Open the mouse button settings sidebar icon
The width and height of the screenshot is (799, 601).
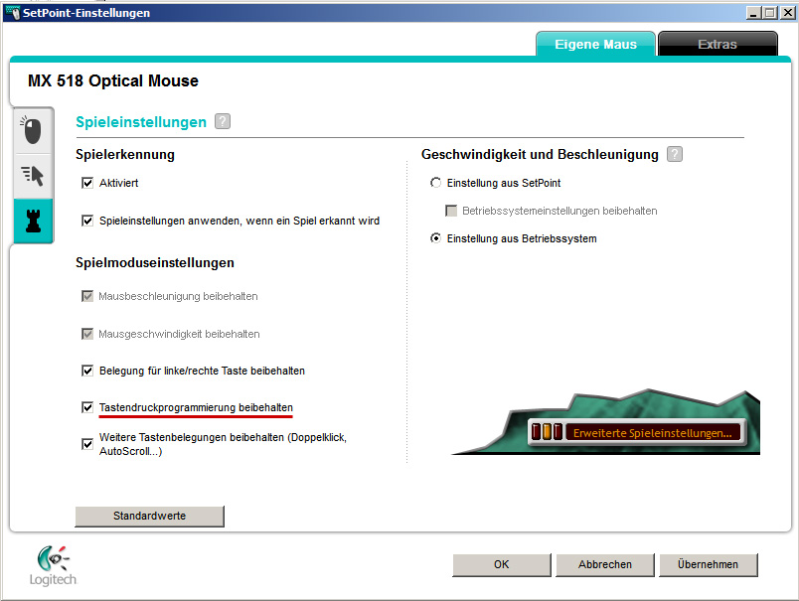[x=33, y=130]
